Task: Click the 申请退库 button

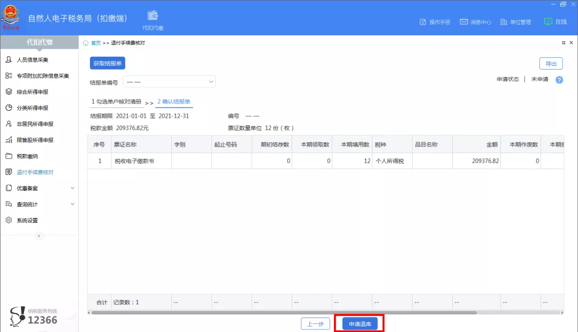Action: [x=359, y=323]
